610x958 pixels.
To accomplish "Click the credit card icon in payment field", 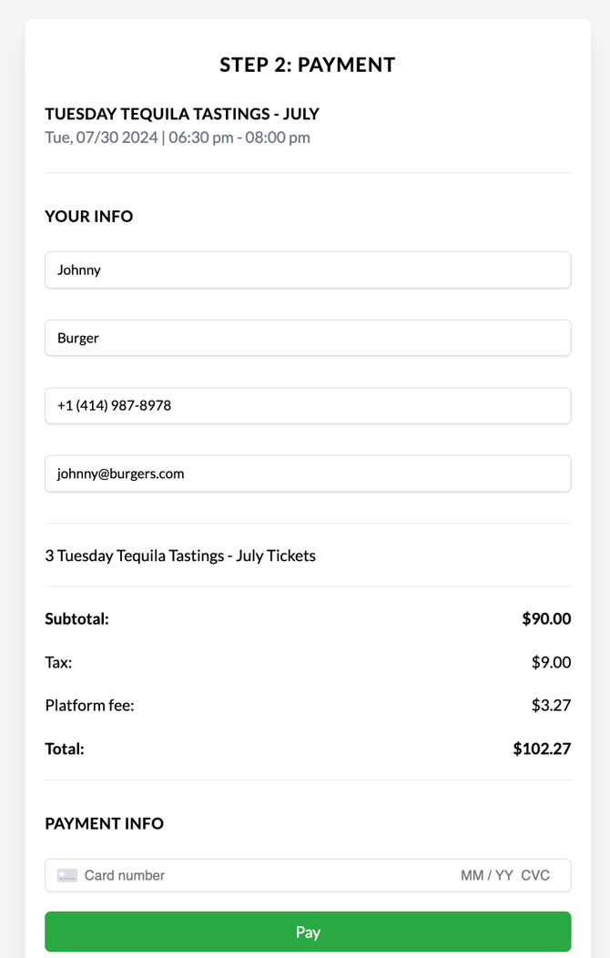I will coord(67,875).
